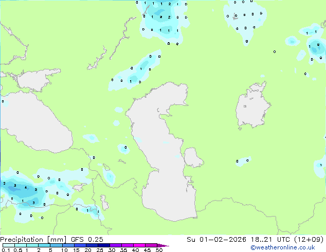Click the 'Su 01-02-2026' date text
The width and height of the screenshot is (326, 252).
point(216,240)
